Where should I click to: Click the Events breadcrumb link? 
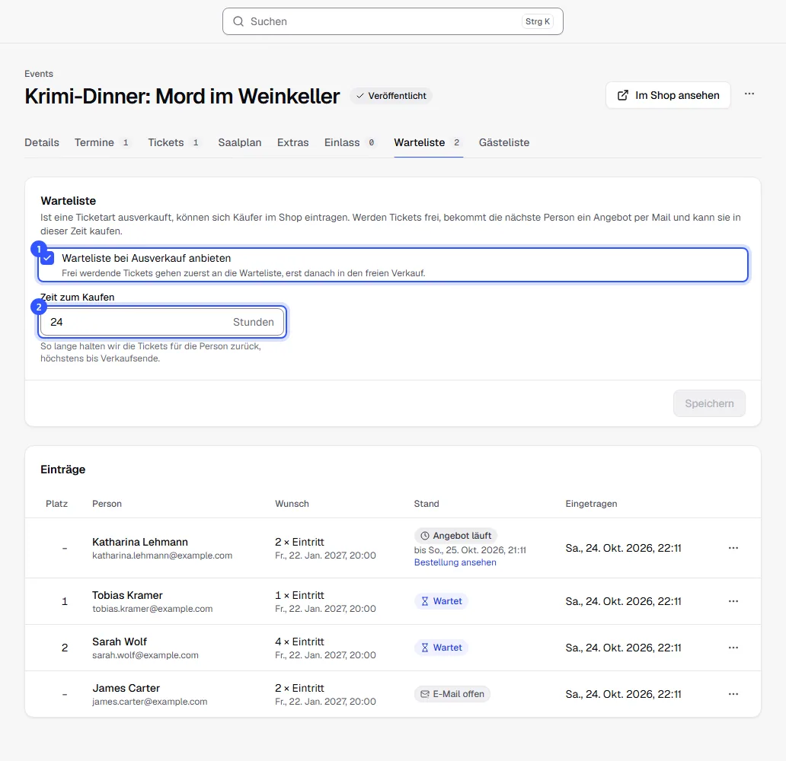[39, 74]
